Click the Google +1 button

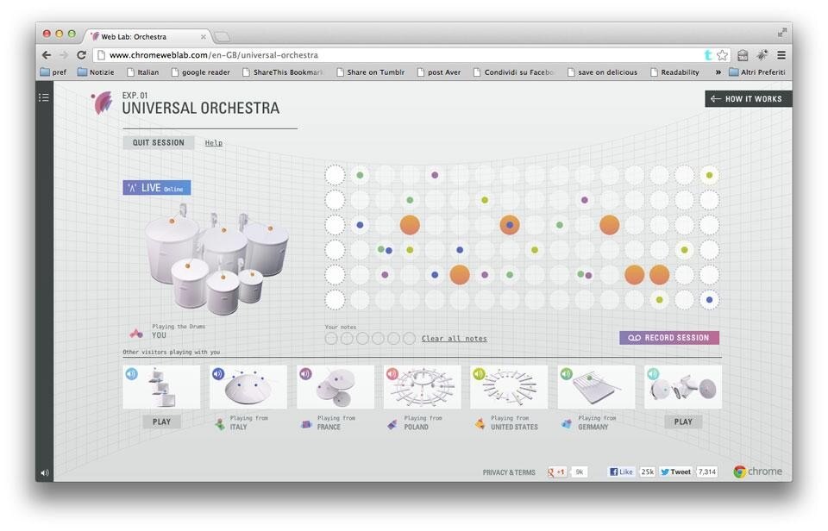(557, 472)
